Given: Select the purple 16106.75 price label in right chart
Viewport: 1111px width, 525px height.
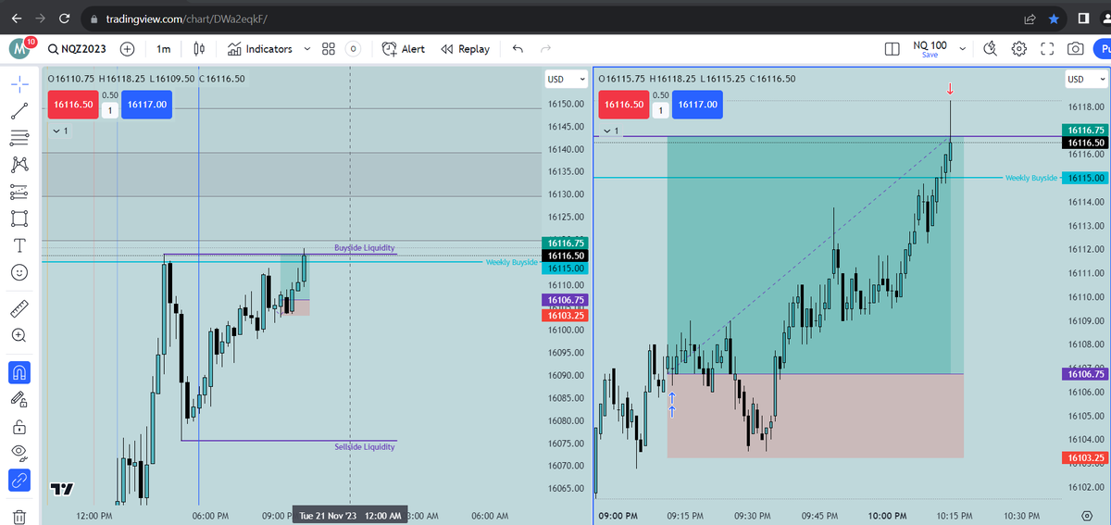Looking at the screenshot, I should pyautogui.click(x=1085, y=374).
